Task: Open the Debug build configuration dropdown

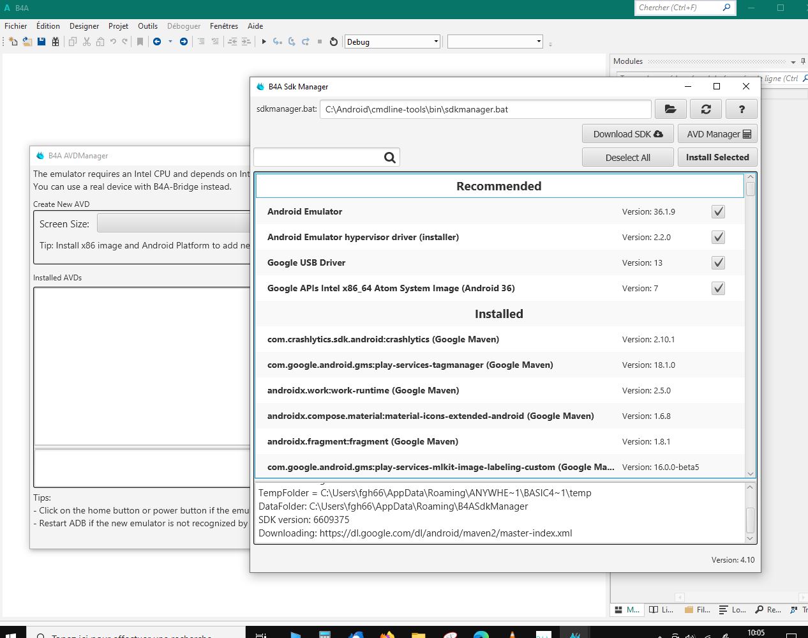Action: coord(393,42)
